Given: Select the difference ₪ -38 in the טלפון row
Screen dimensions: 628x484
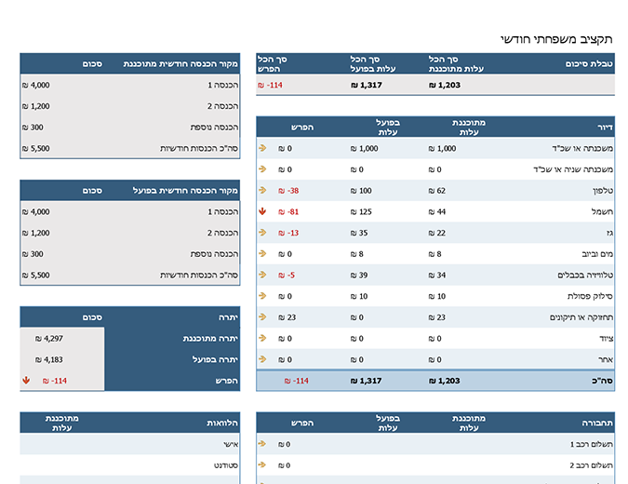Looking at the screenshot, I should [288, 191].
